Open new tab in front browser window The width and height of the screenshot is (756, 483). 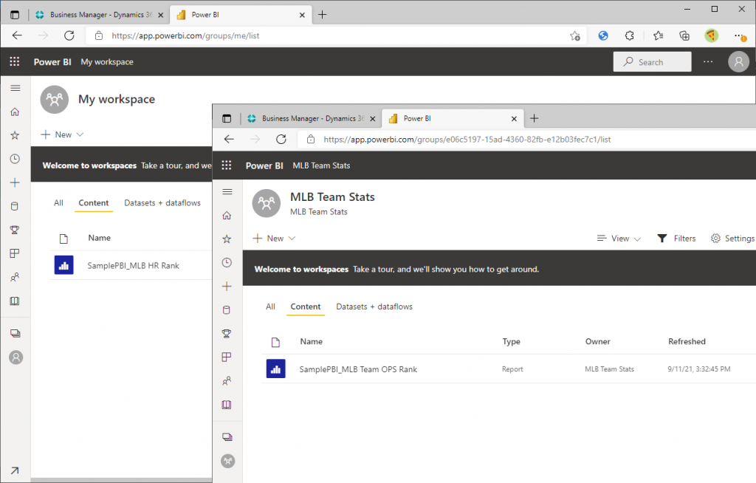[x=535, y=119]
